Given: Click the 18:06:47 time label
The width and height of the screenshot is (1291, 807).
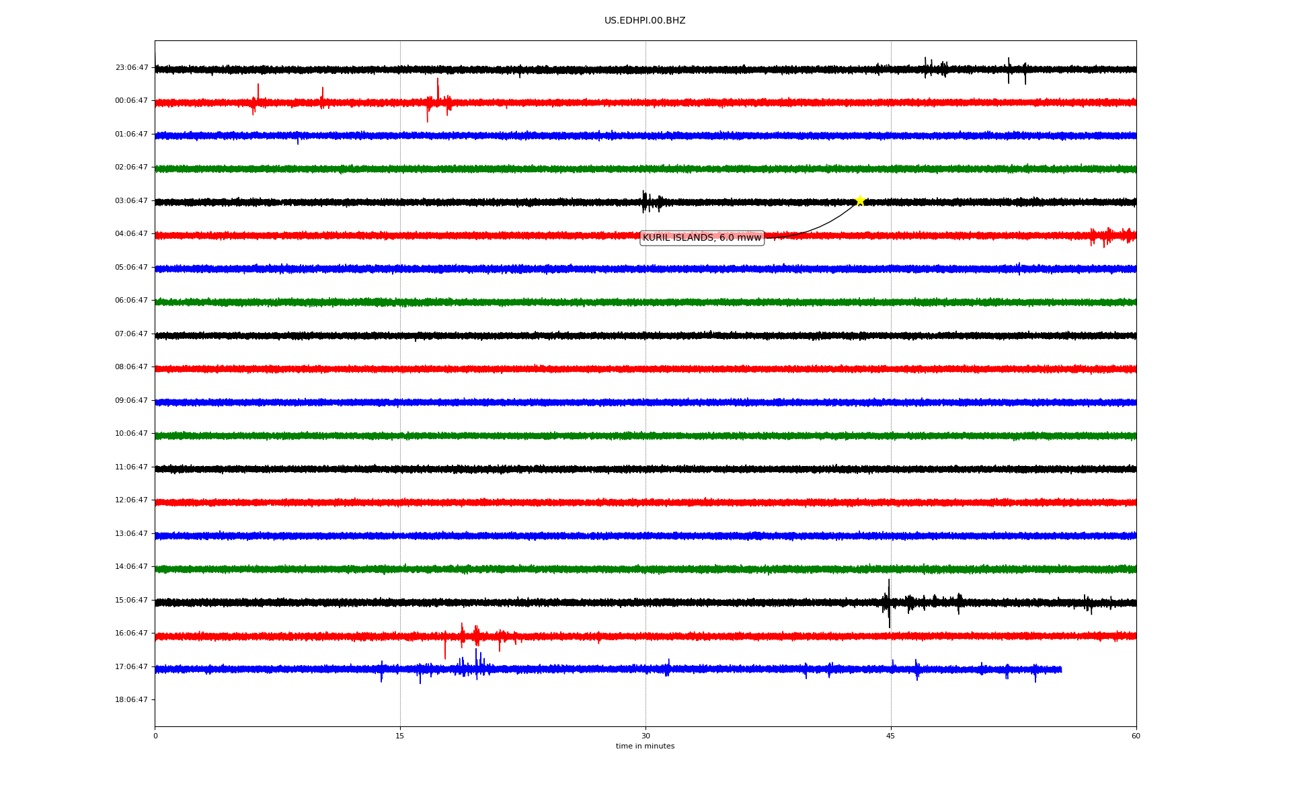Looking at the screenshot, I should [x=132, y=700].
